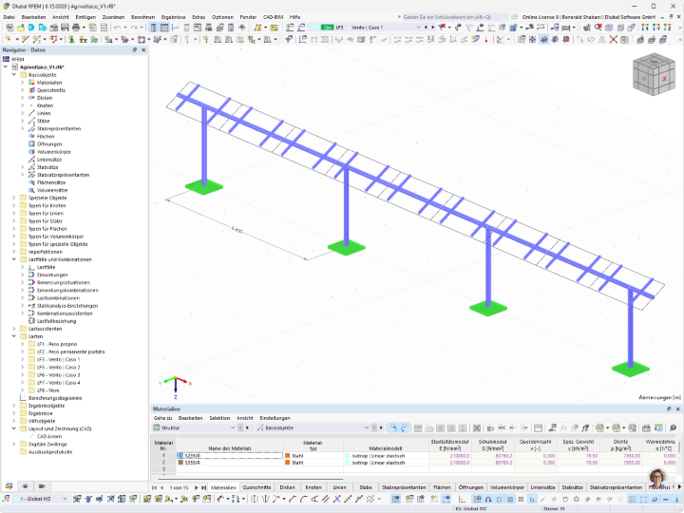
Task: Save the model with the floppy disk icon
Action: (x=65, y=28)
